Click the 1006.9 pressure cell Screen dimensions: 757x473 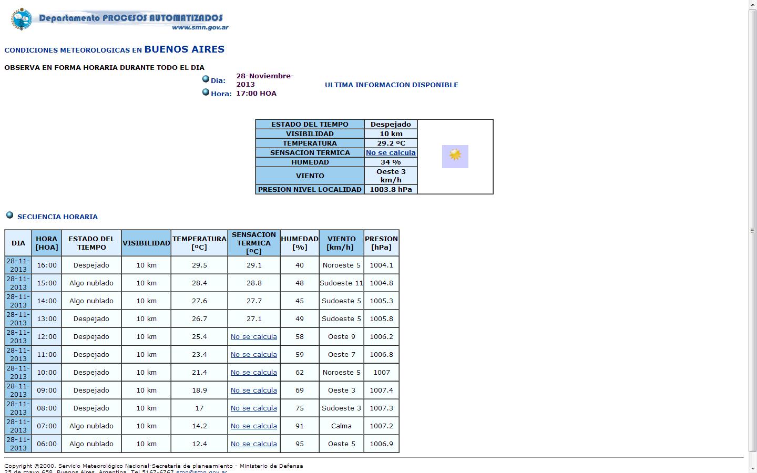tap(382, 444)
